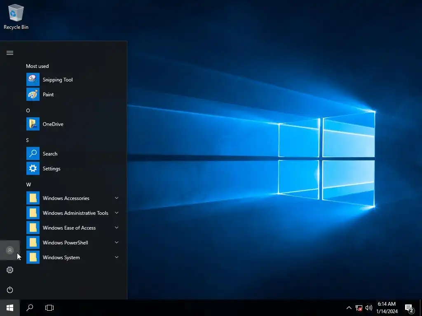This screenshot has height=316, width=422.
Task: Click the 'Paint' label text
Action: (x=48, y=95)
